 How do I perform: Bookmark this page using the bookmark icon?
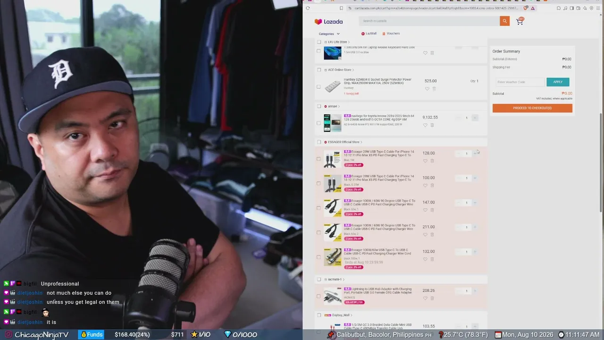pos(341,8)
